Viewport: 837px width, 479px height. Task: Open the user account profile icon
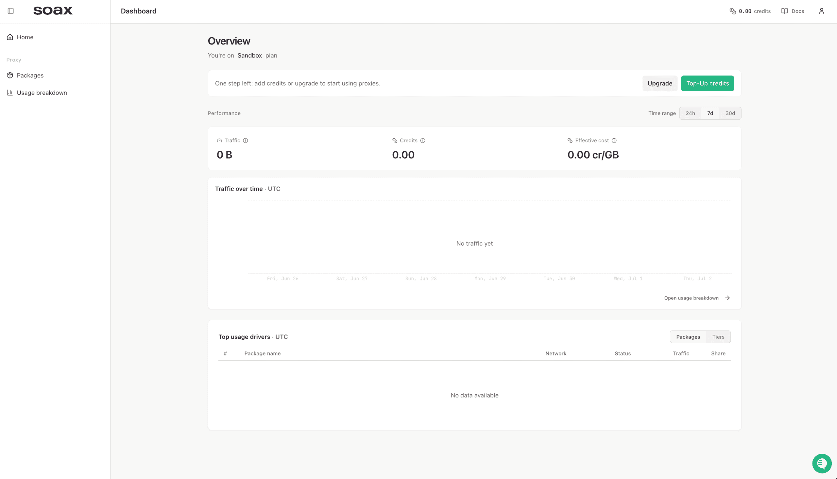(821, 11)
